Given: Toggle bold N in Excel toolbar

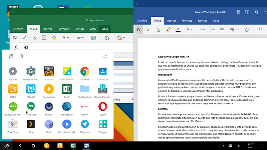Looking at the screenshot, I should tap(15, 38).
